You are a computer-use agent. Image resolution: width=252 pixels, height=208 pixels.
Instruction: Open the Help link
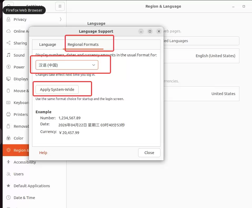pyautogui.click(x=43, y=153)
